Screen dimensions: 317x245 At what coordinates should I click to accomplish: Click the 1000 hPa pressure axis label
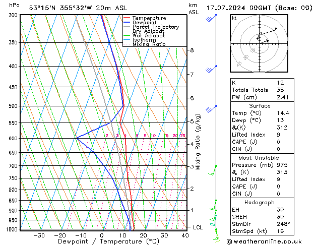[12, 229]
